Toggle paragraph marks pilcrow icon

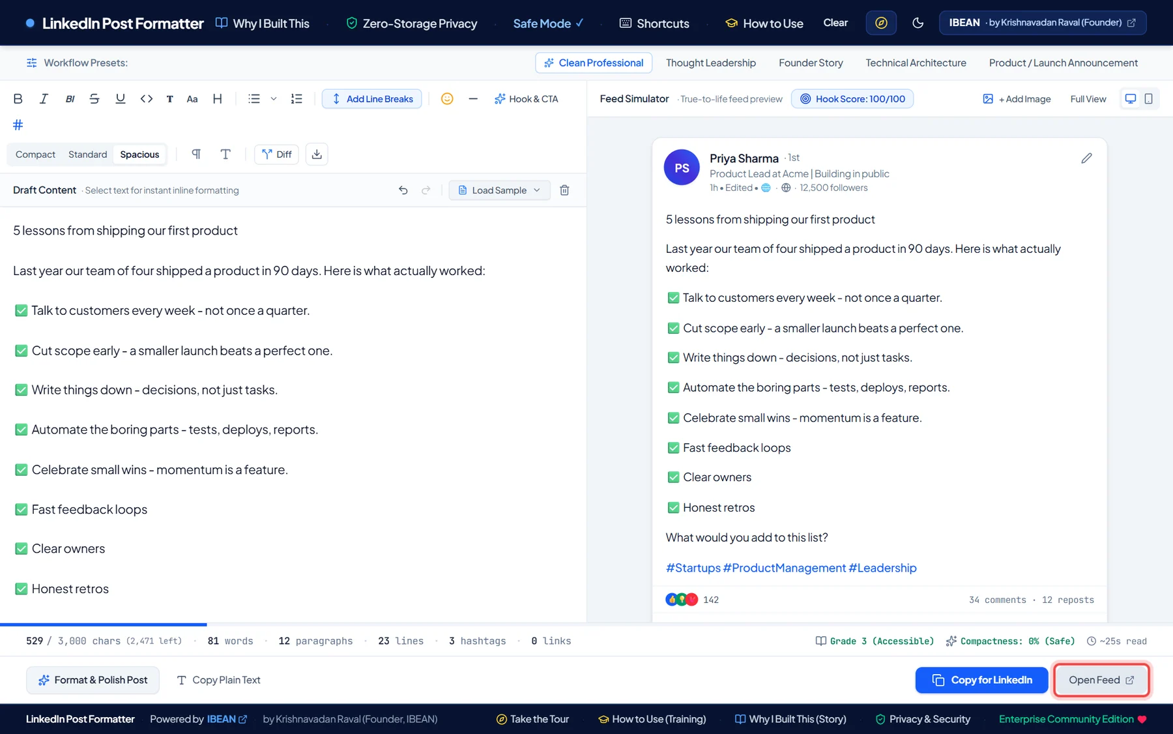click(x=196, y=154)
